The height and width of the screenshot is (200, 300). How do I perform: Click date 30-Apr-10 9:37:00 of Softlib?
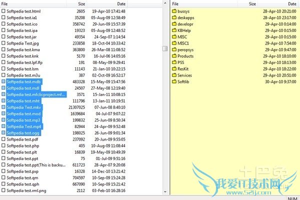pos(280,81)
